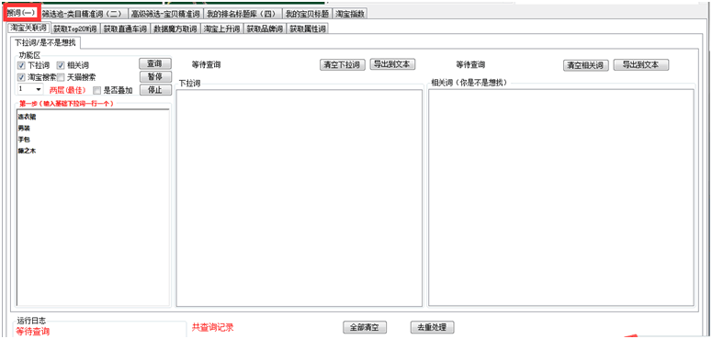Screen dimensions: 712x339
Task: Click 清空下拉词 button
Action: [343, 64]
